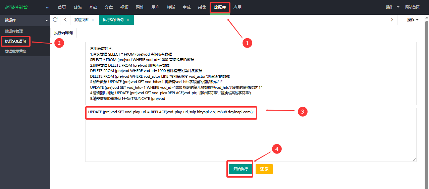Open the 操作 dropdown in the top header
This screenshot has height=189, width=429.
click(x=393, y=7)
